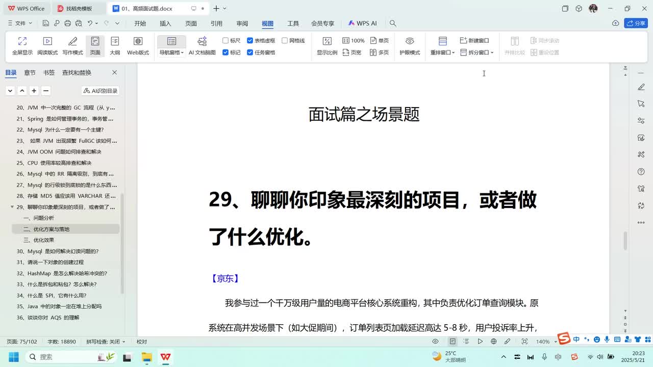Jump to 三、优化效果 in outline

[x=39, y=240]
